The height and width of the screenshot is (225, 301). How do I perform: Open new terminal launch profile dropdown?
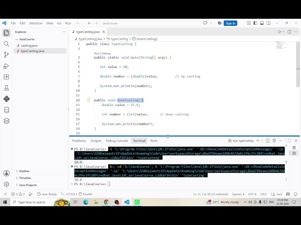pos(262,141)
